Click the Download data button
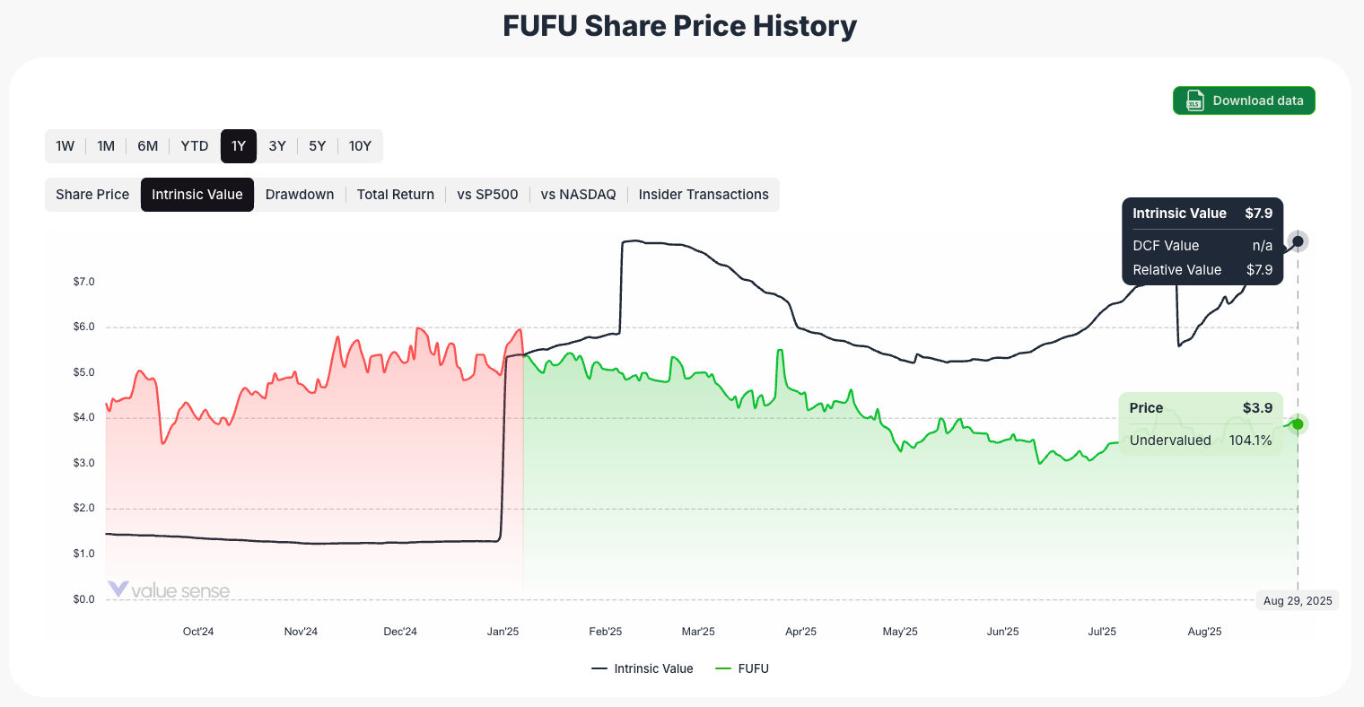Viewport: 1364px width, 707px height. [1244, 100]
